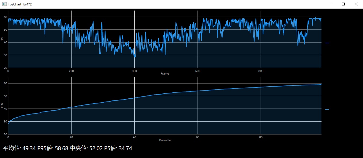Click the 20 tick on the Percentile axis

click(71, 137)
